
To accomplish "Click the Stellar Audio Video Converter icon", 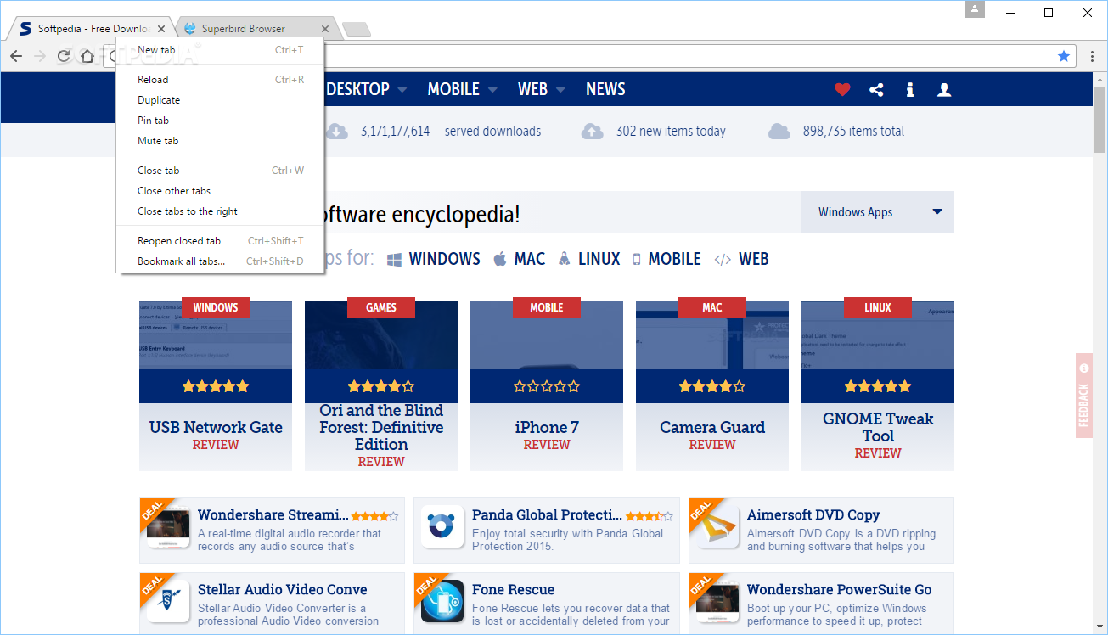I will 167,601.
